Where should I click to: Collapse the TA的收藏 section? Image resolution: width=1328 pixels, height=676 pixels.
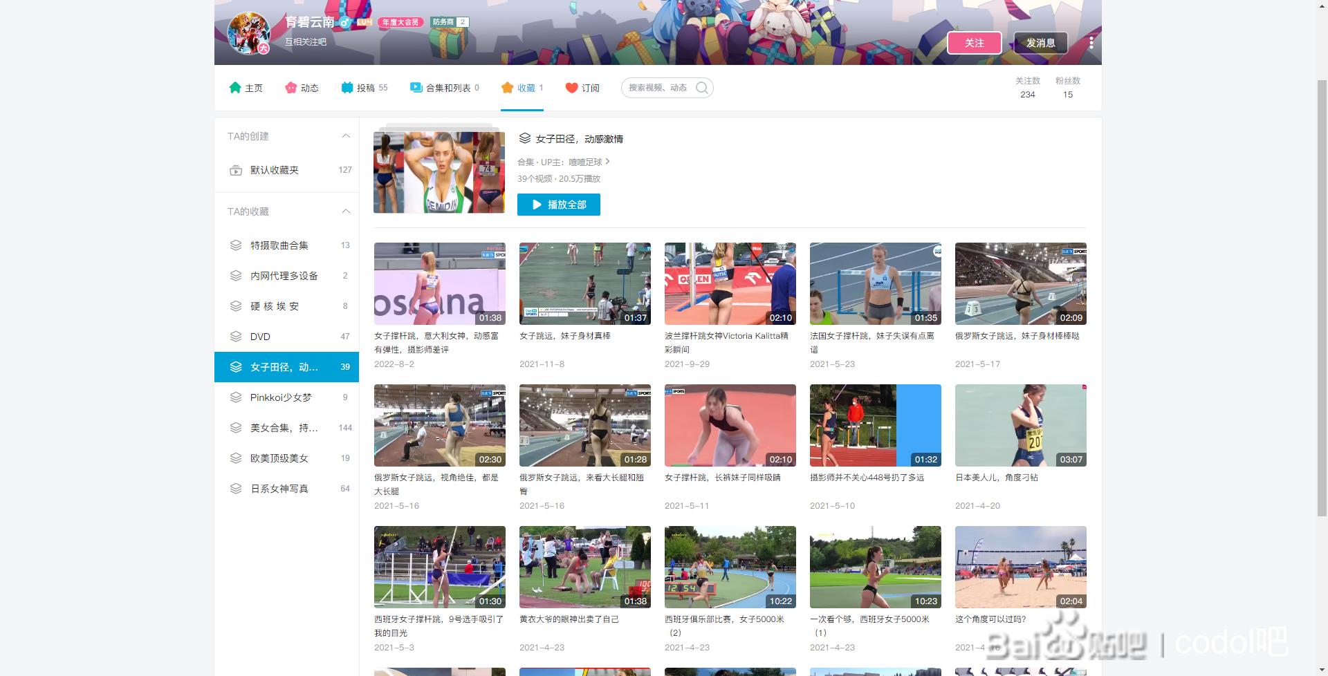(346, 212)
